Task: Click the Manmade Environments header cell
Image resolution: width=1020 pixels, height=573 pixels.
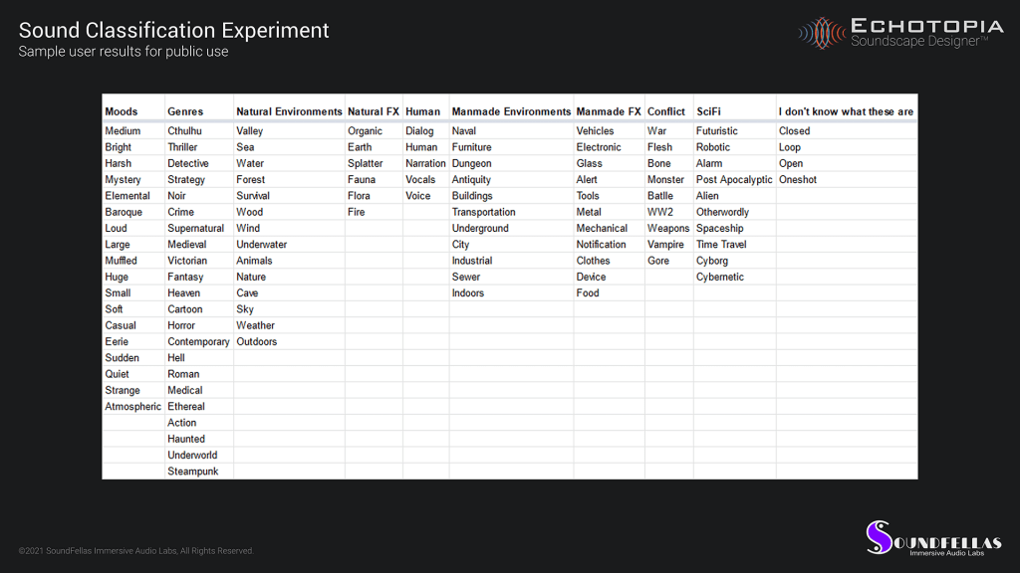Action: pos(511,111)
